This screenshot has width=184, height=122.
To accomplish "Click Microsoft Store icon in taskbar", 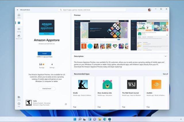I will point(110,119).
